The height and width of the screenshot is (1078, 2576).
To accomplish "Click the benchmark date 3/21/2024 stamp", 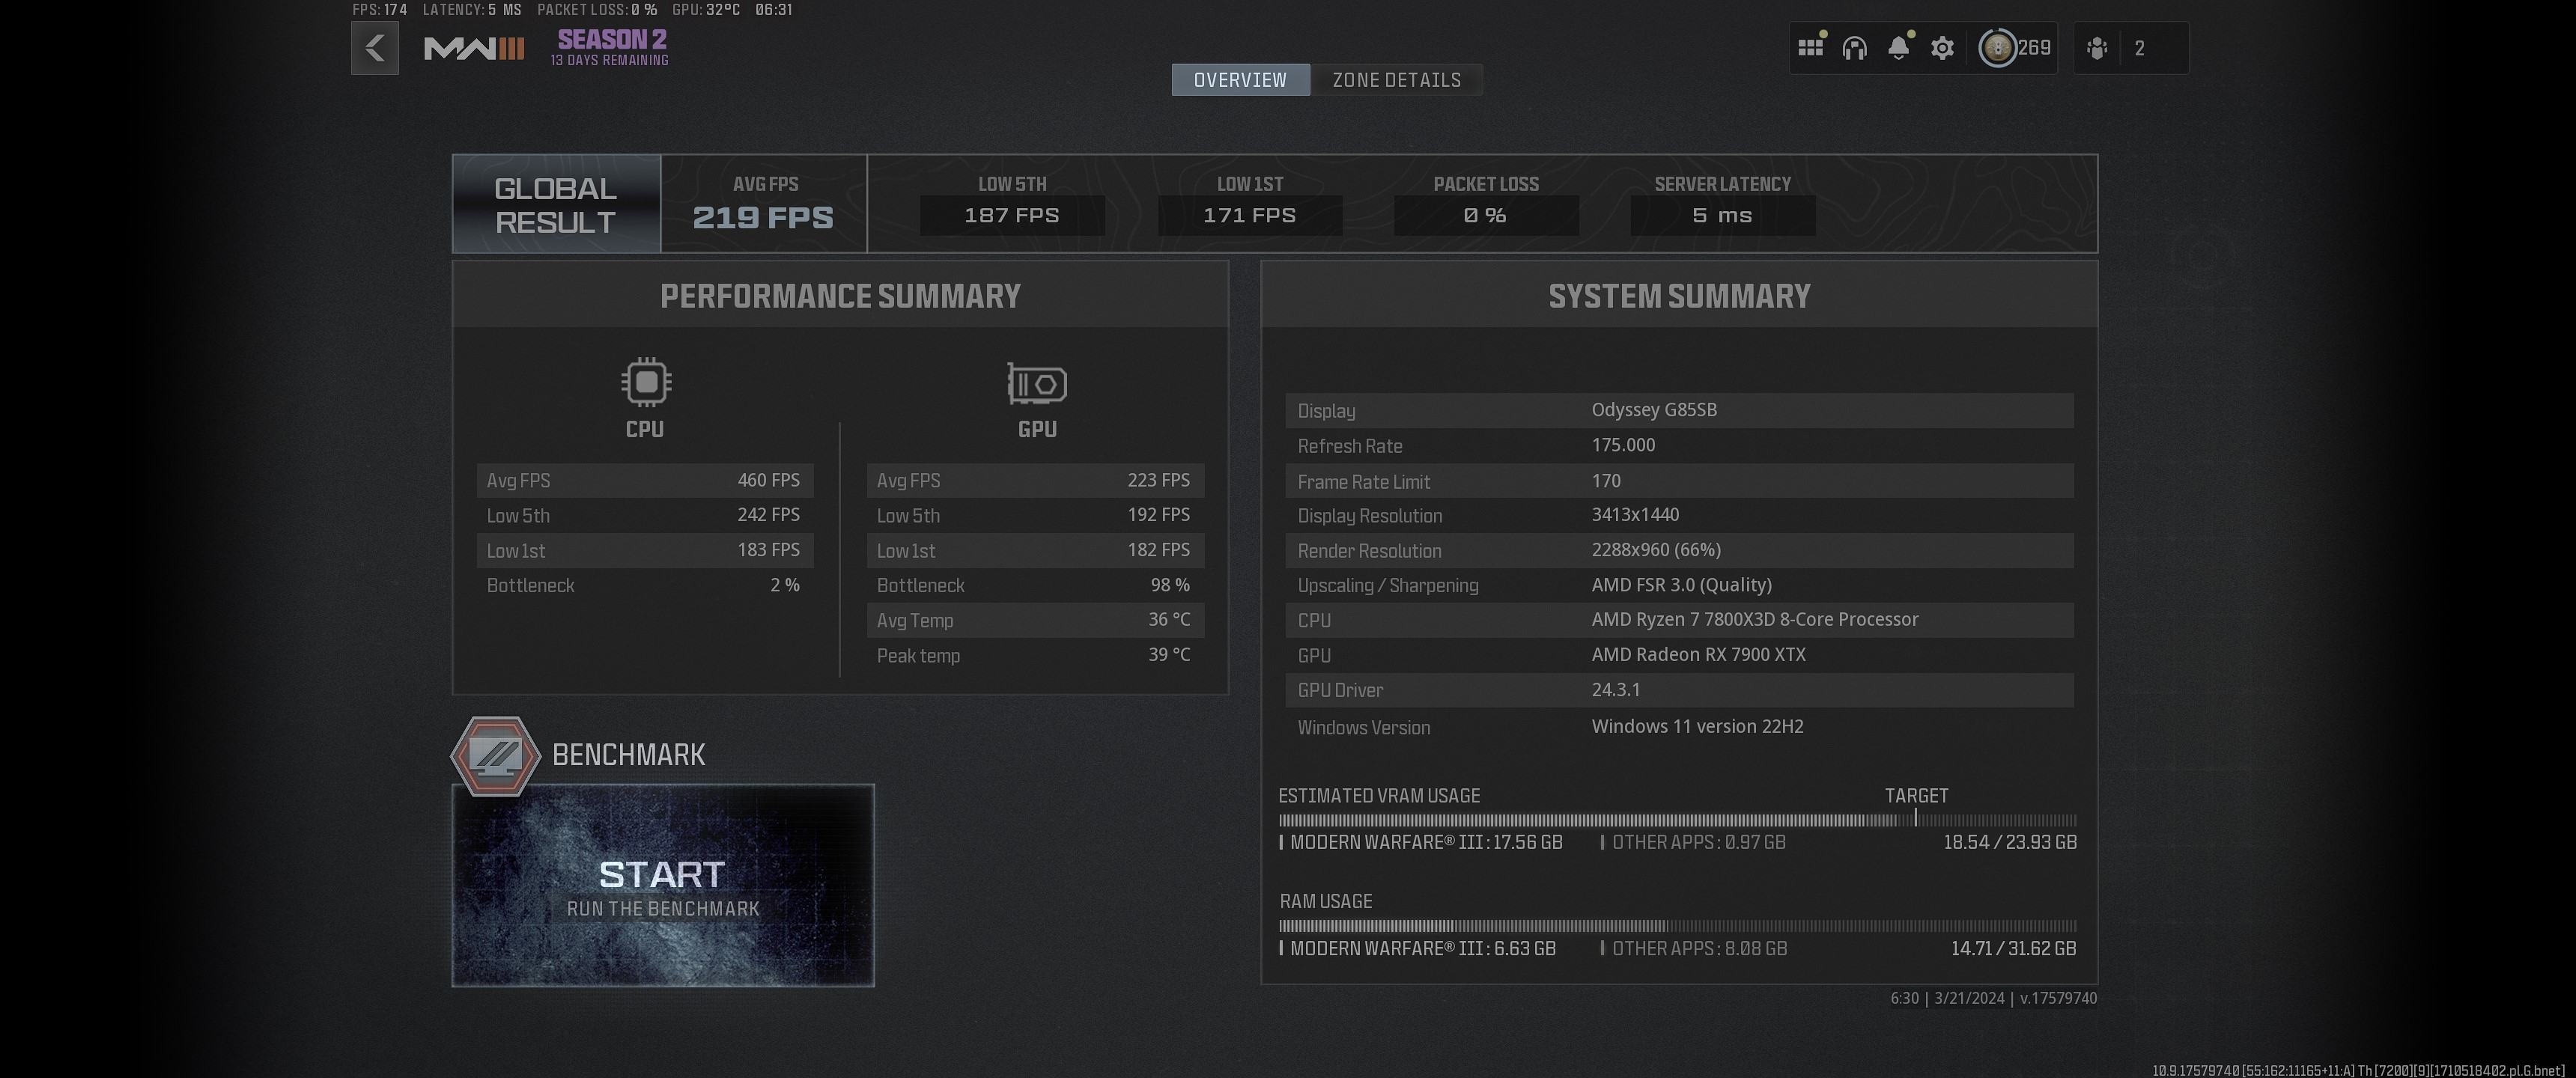I will click(x=1969, y=999).
